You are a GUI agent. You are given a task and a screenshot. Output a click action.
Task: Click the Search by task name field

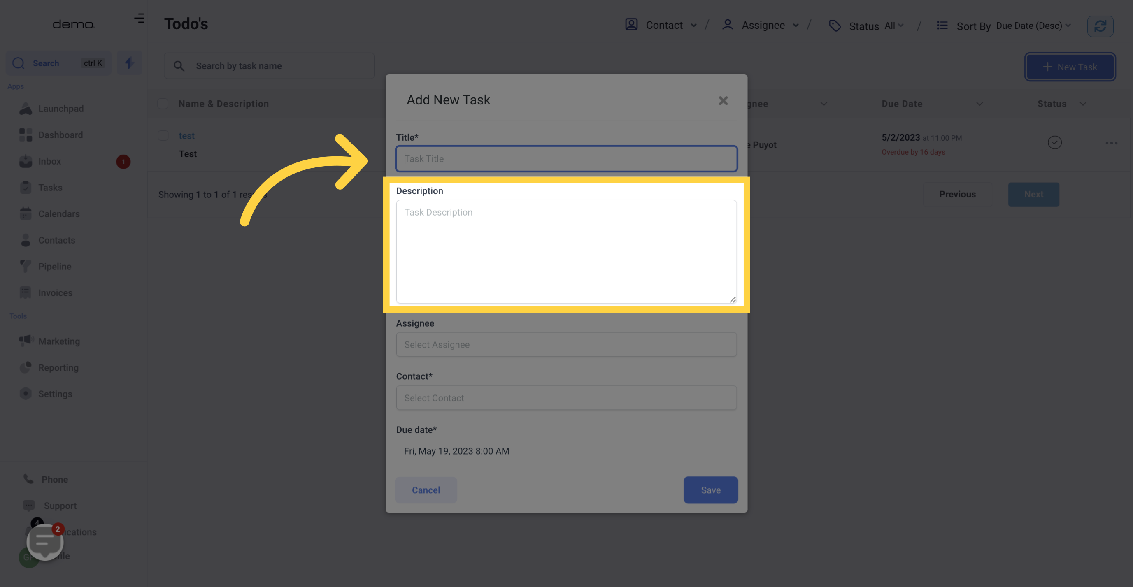(269, 66)
